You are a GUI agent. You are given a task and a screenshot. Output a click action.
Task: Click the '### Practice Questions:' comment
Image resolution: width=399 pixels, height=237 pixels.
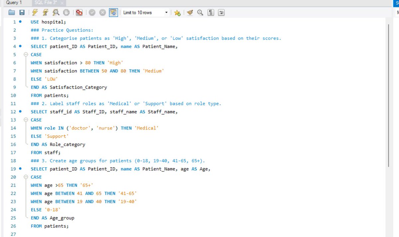pyautogui.click(x=62, y=30)
